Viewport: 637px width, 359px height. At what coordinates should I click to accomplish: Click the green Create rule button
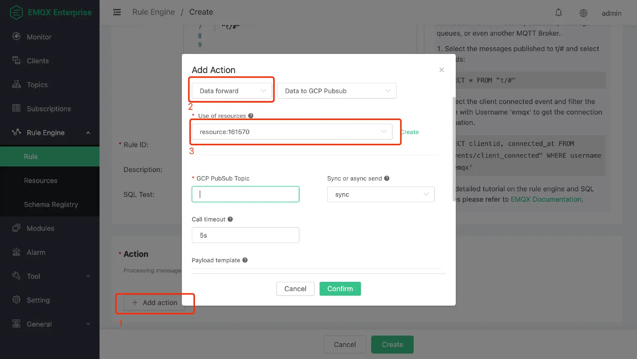pos(392,344)
